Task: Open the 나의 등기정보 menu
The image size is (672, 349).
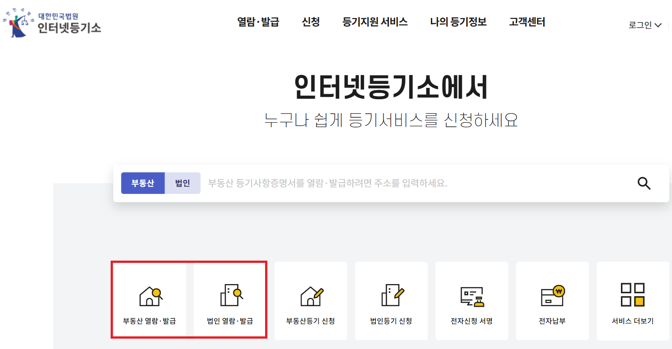Action: 458,22
